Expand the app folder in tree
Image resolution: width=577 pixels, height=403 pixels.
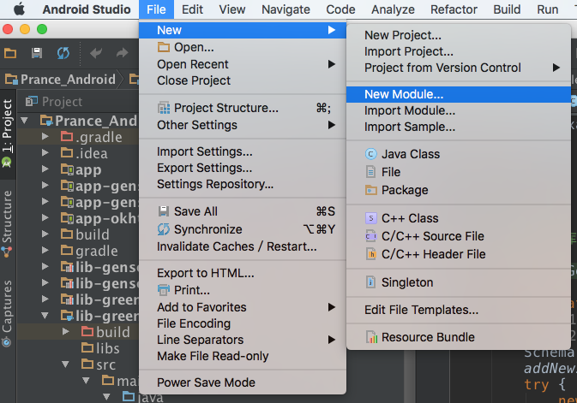coord(45,169)
